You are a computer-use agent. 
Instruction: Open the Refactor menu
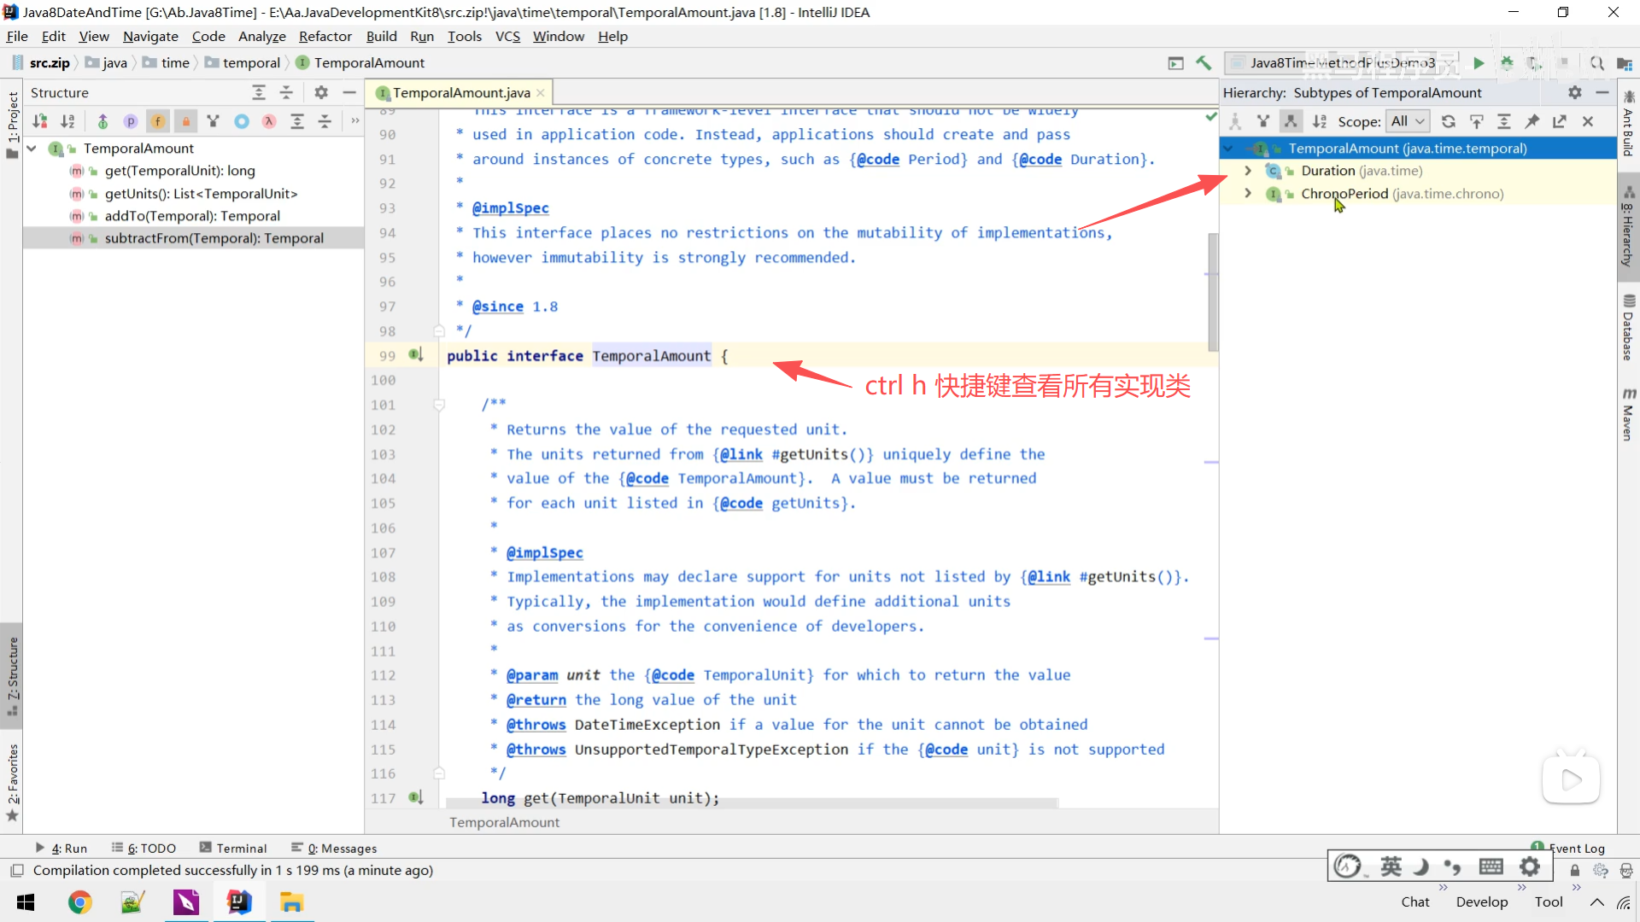325,36
